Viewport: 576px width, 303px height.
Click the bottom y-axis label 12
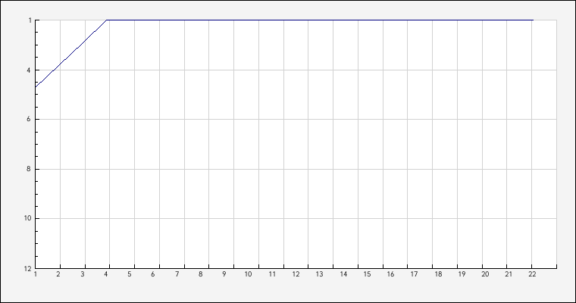pos(27,269)
